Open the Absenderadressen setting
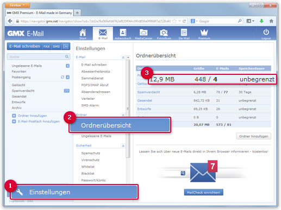 click(96, 92)
